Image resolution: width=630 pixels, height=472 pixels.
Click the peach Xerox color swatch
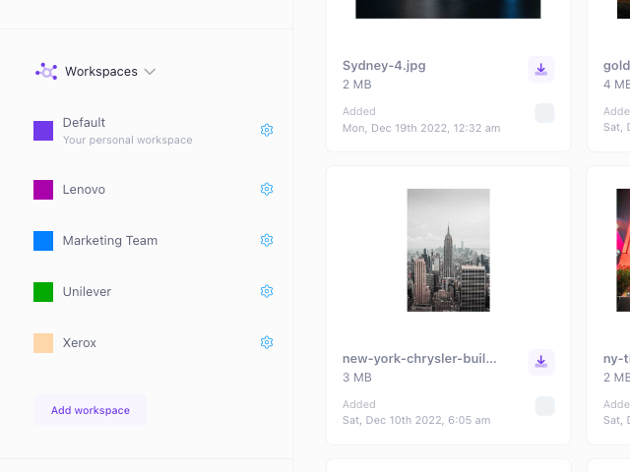pos(43,343)
